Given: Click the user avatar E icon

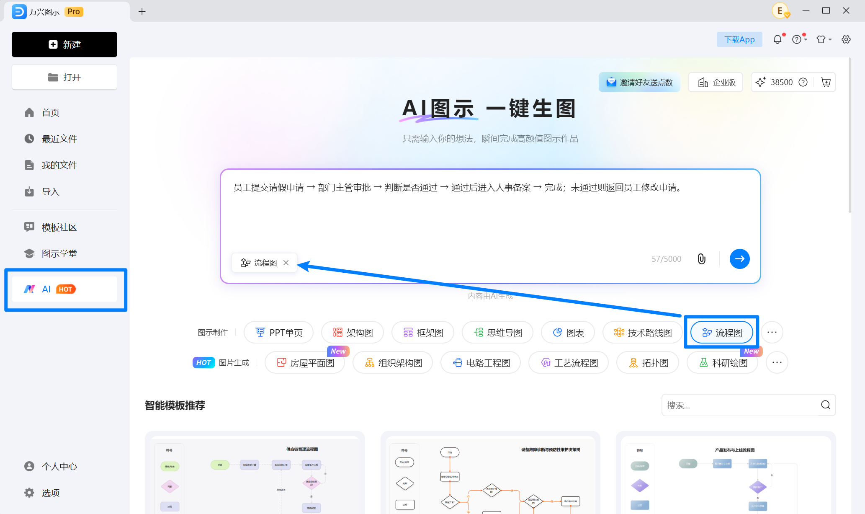Looking at the screenshot, I should point(780,11).
